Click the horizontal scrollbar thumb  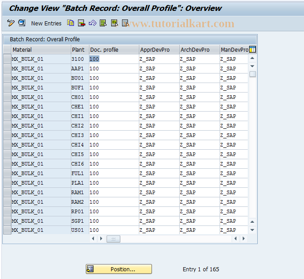pos(113,239)
